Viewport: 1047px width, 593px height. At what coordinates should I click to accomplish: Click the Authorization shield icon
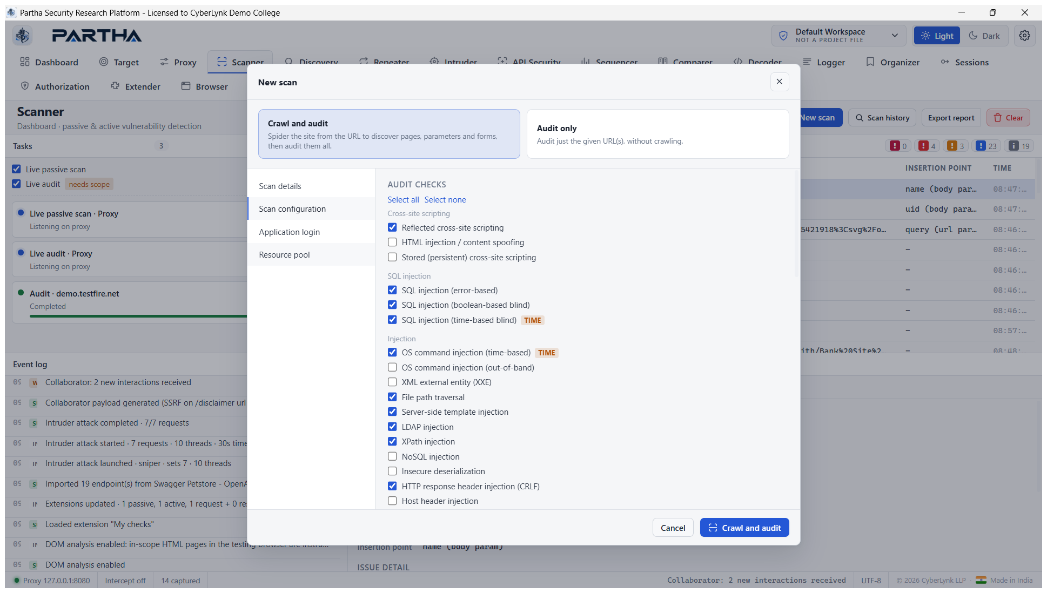click(25, 86)
